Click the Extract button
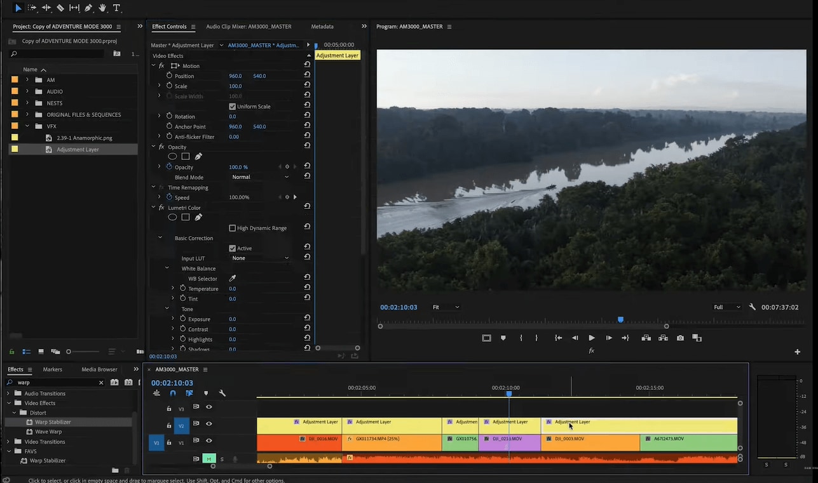This screenshot has height=483, width=818. coord(663,338)
